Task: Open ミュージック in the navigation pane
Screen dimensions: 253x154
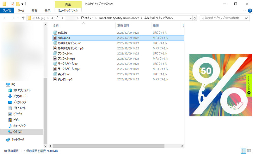Action: (x=17, y=126)
